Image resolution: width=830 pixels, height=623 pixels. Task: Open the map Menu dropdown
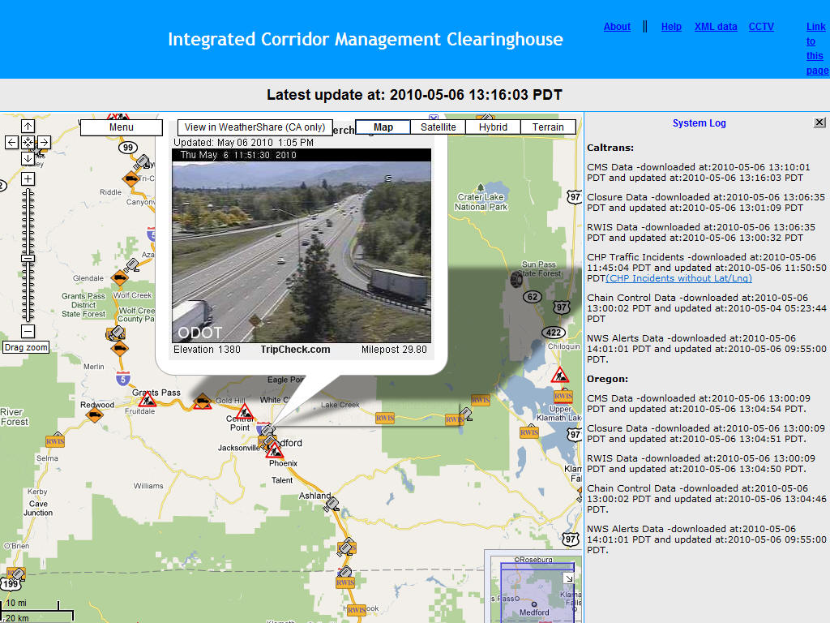pos(122,127)
